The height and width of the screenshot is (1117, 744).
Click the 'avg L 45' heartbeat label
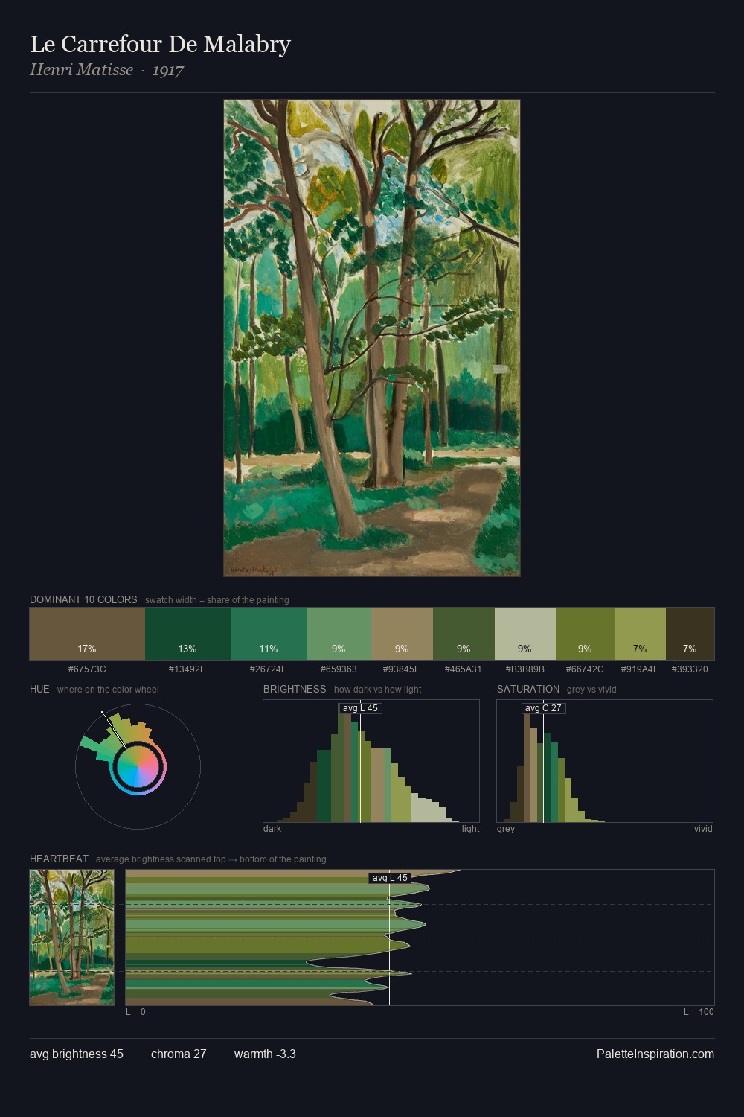click(x=390, y=878)
